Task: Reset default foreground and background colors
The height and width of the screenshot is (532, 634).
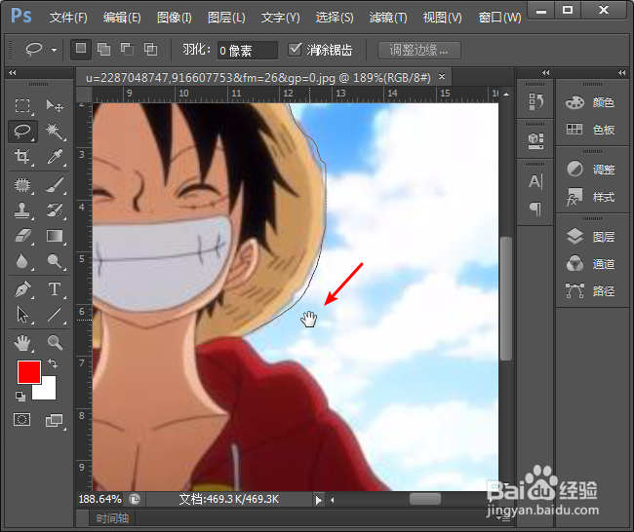Action: [x=20, y=397]
